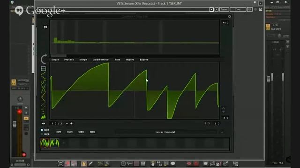The height and width of the screenshot is (168, 300).
Task: Mute the MASTER track with its M button
Action: (x=287, y=42)
